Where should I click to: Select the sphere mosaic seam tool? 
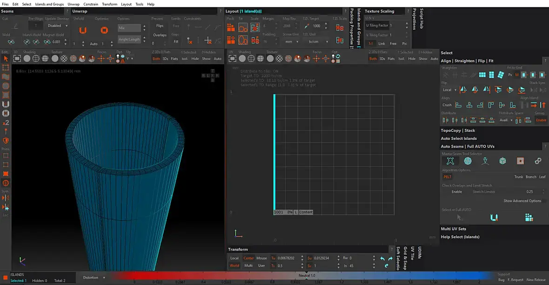pos(468,161)
